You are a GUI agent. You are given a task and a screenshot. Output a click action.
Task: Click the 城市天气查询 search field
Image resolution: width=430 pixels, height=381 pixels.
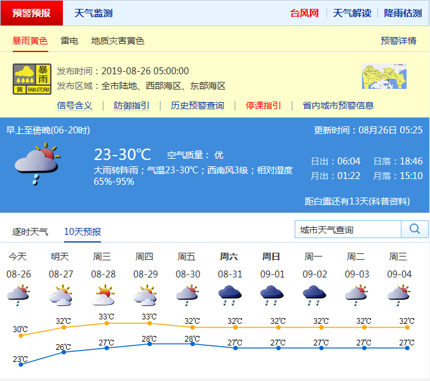point(348,229)
